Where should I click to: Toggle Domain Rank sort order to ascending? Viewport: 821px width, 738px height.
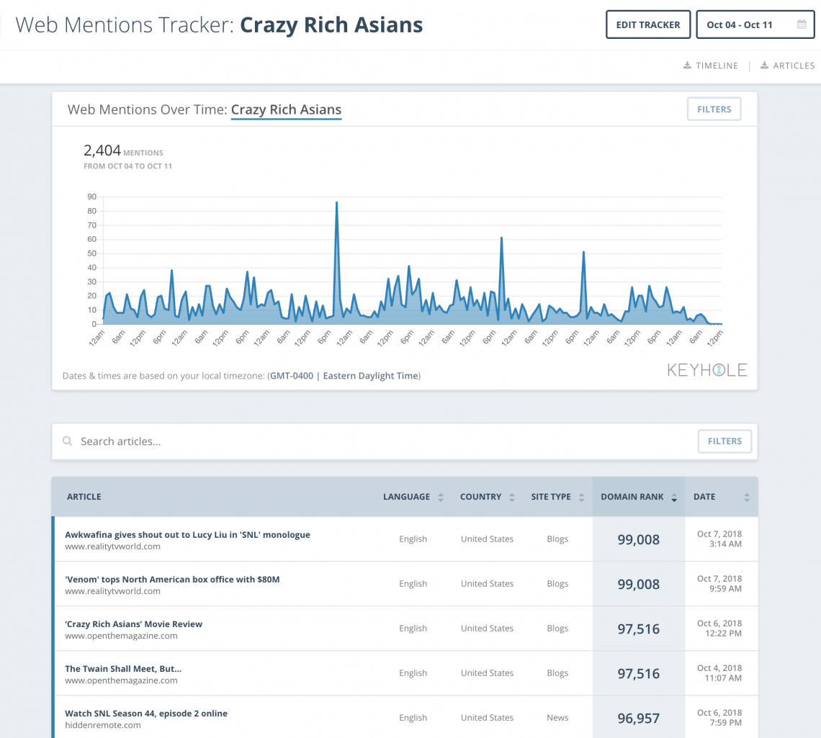673,496
